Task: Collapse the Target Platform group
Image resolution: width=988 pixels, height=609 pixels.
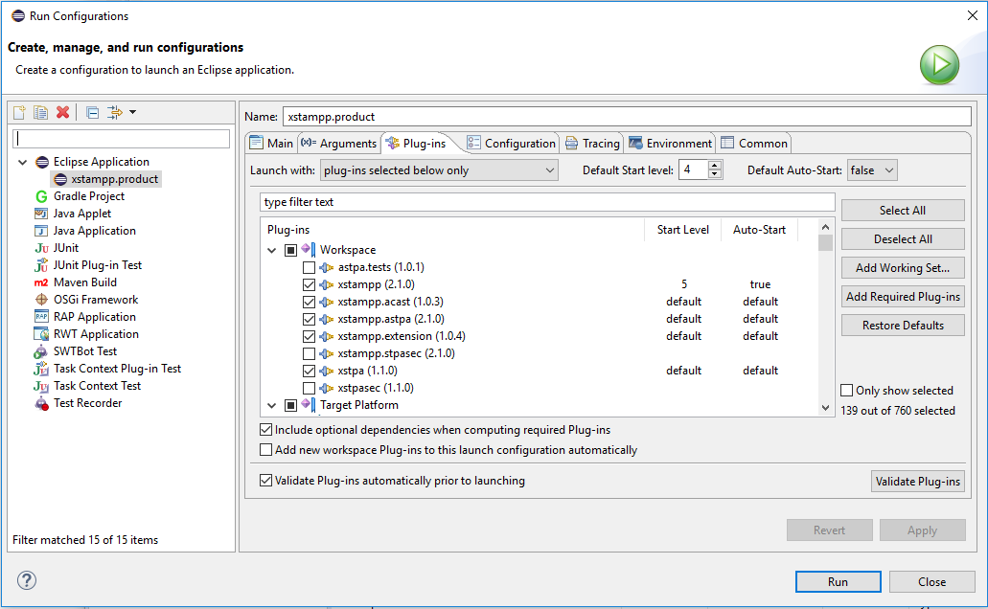Action: pyautogui.click(x=271, y=406)
